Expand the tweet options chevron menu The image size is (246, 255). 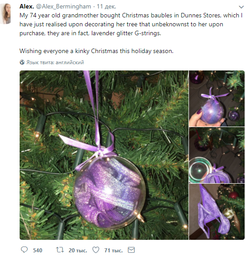(x=241, y=7)
